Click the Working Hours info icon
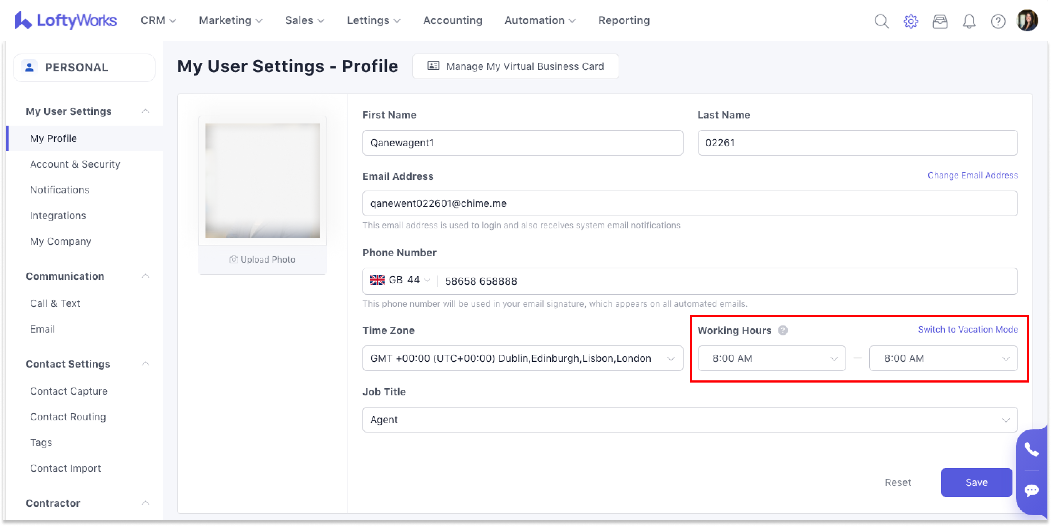Image resolution: width=1051 pixels, height=526 pixels. 782,330
